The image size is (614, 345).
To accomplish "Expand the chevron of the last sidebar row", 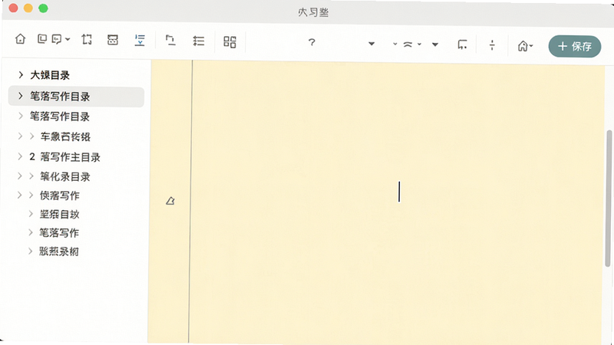I will click(x=30, y=251).
